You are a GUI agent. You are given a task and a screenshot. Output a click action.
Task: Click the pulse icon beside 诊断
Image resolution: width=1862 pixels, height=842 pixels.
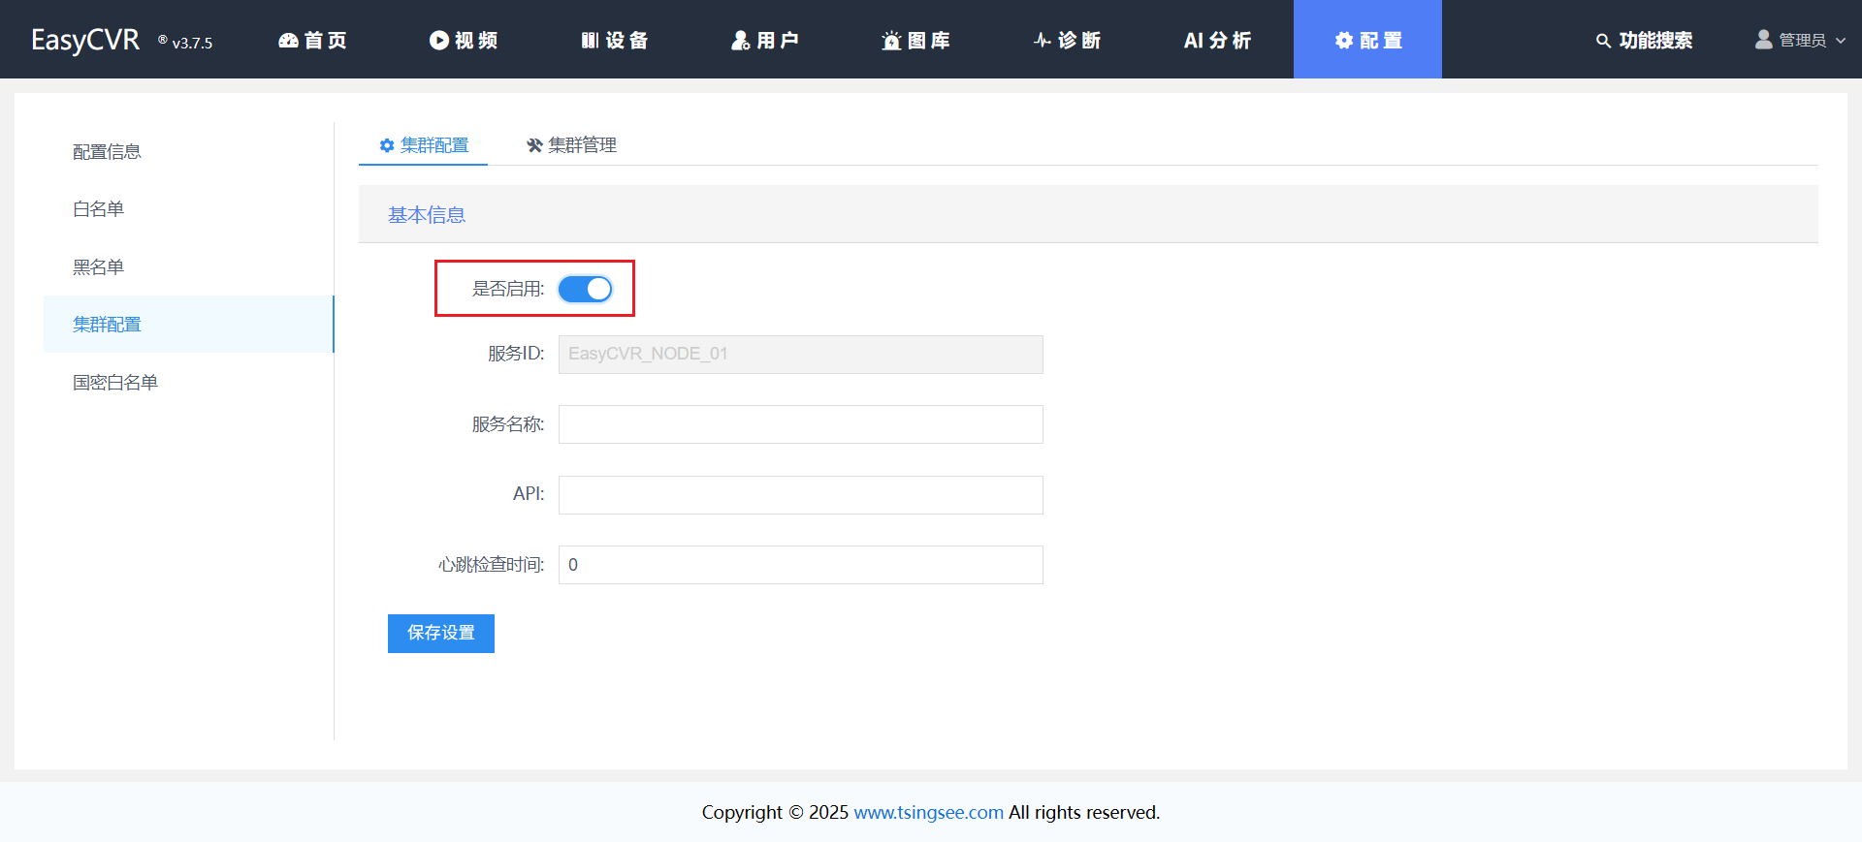pyautogui.click(x=1043, y=40)
